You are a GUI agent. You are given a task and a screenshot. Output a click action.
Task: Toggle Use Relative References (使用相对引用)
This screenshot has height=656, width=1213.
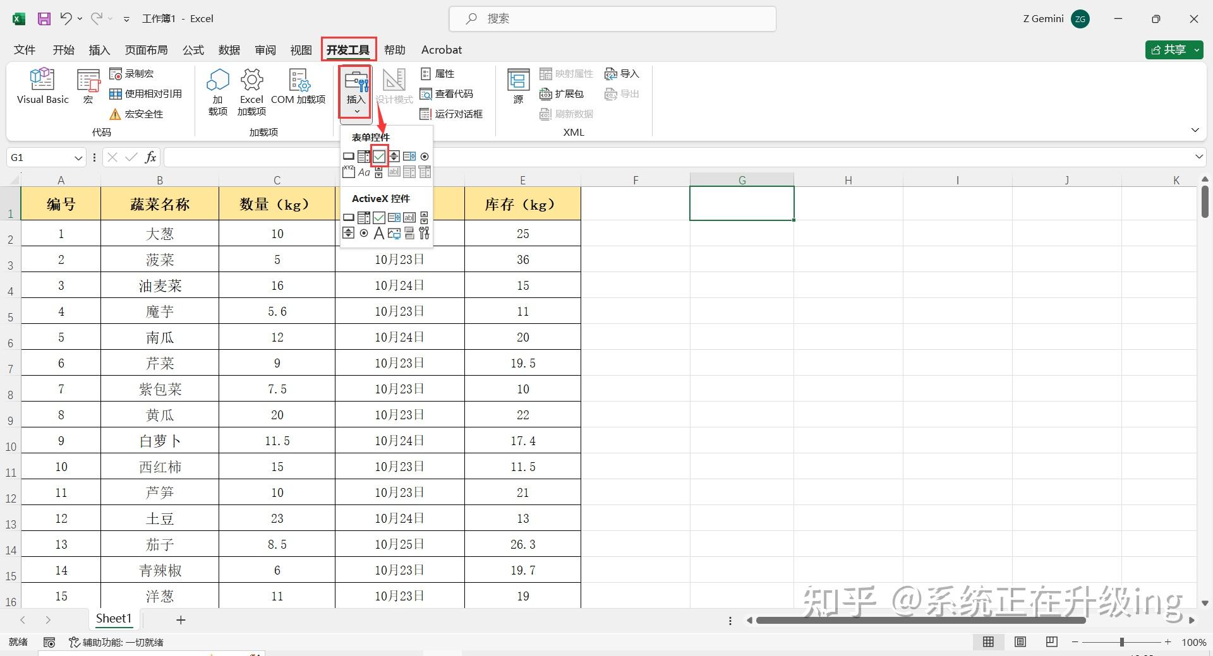(x=146, y=94)
